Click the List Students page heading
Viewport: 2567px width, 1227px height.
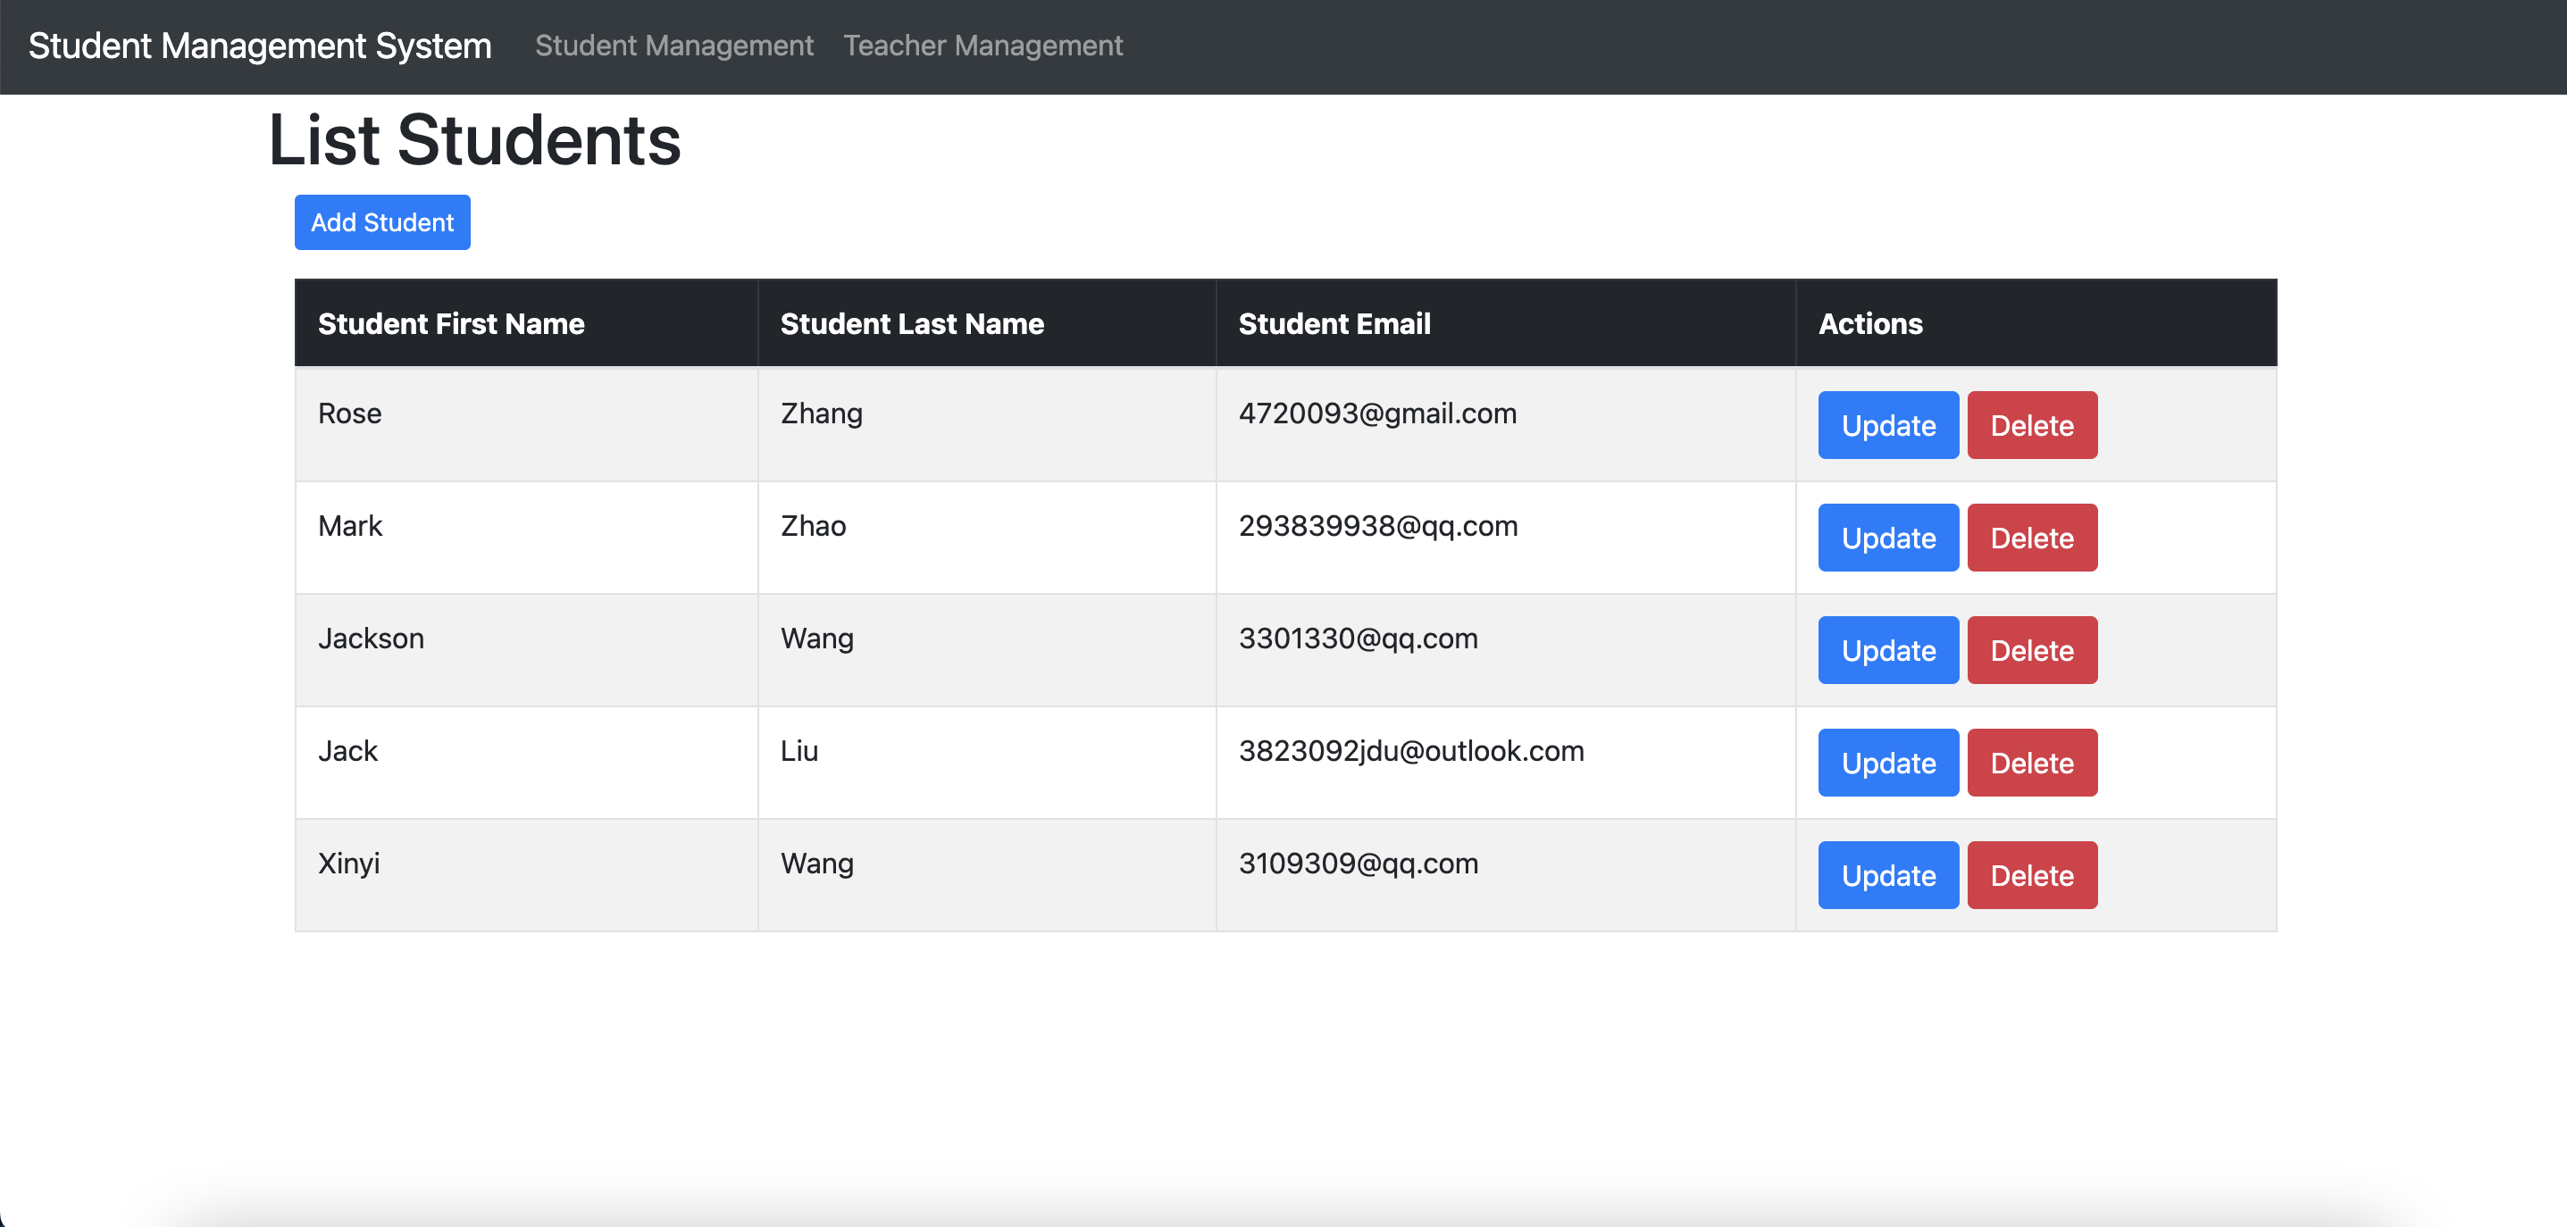tap(474, 139)
